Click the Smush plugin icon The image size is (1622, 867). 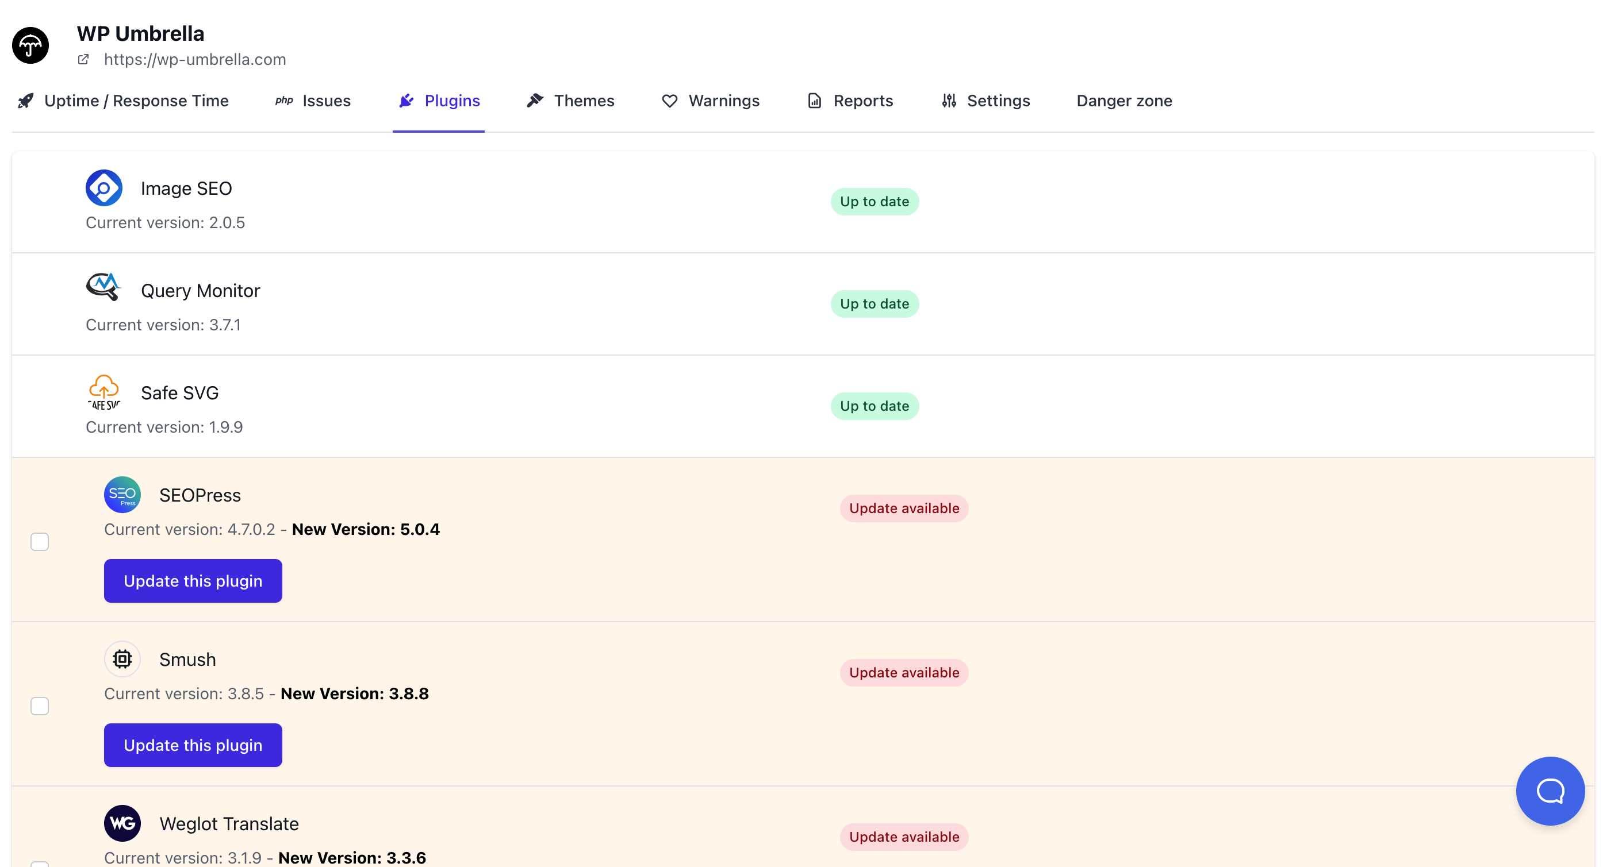[x=122, y=659]
